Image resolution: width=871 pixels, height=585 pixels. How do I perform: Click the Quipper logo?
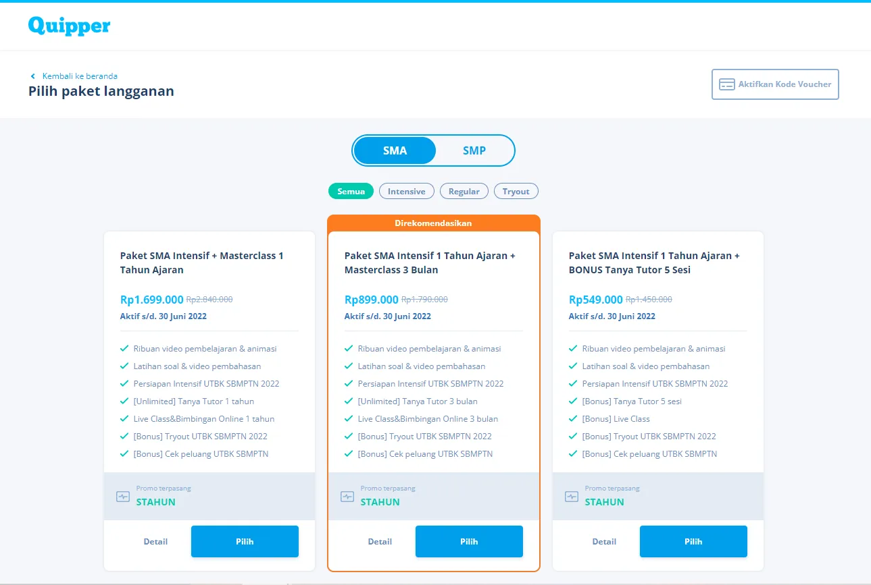(69, 26)
